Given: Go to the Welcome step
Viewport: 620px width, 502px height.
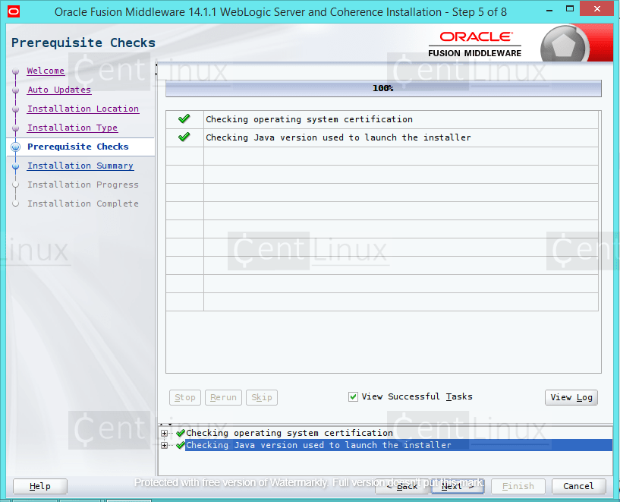Looking at the screenshot, I should 46,71.
